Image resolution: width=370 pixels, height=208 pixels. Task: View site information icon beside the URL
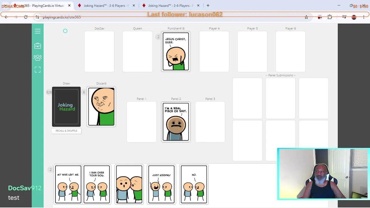pyautogui.click(x=37, y=17)
